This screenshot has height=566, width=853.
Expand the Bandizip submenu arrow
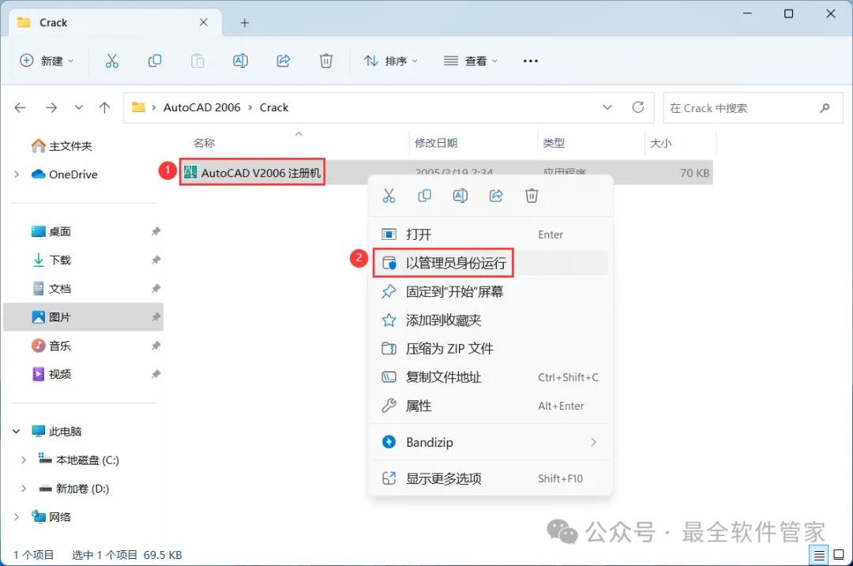[593, 443]
